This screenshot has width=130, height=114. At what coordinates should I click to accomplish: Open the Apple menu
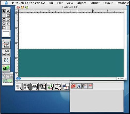pyautogui.click(x=6, y=3)
